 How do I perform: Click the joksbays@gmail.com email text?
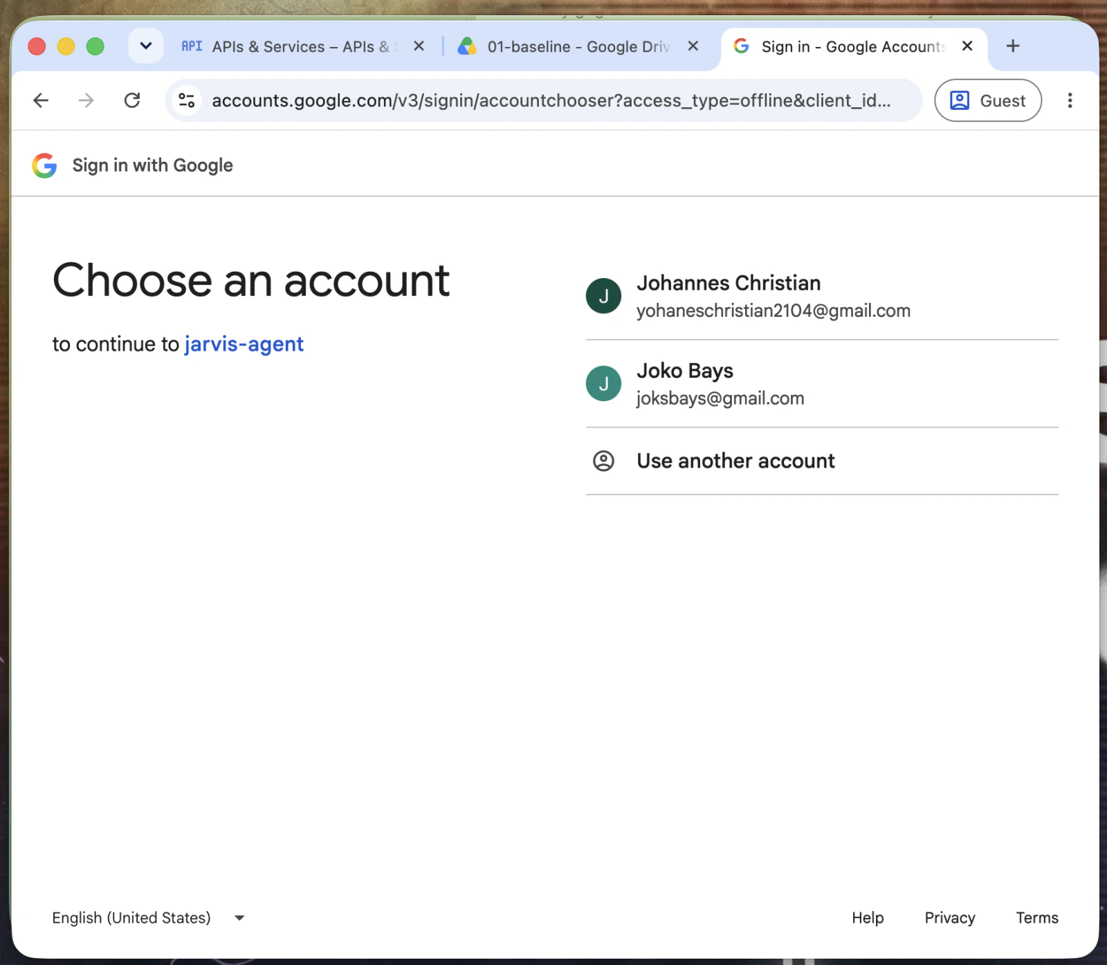[x=720, y=398]
